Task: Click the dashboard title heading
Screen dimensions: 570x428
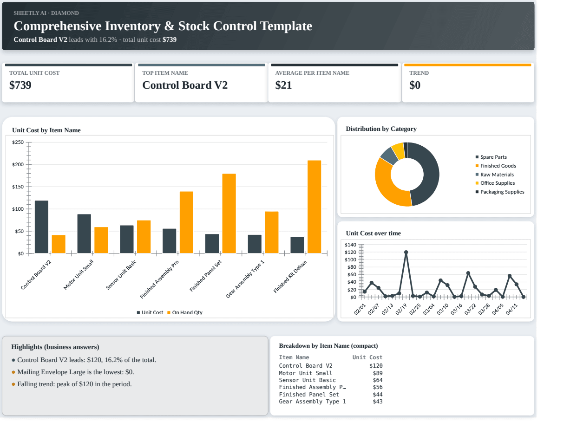Action: tap(163, 26)
